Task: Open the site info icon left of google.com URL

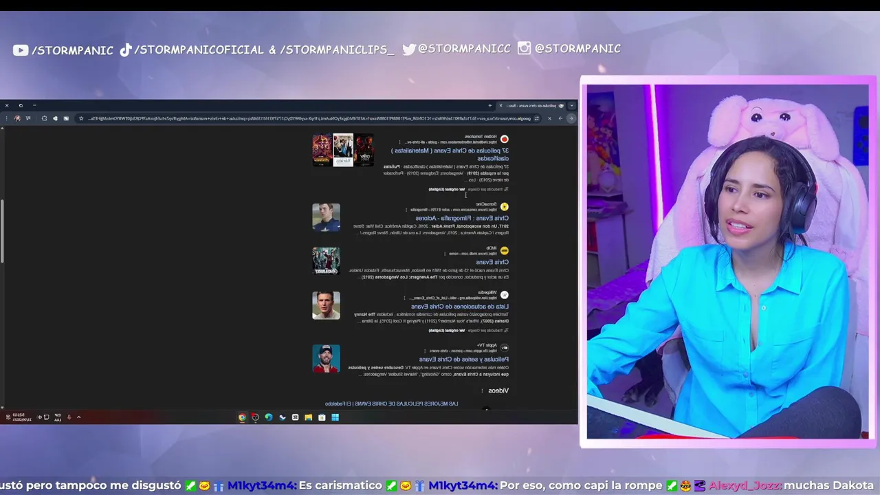Action: [536, 118]
